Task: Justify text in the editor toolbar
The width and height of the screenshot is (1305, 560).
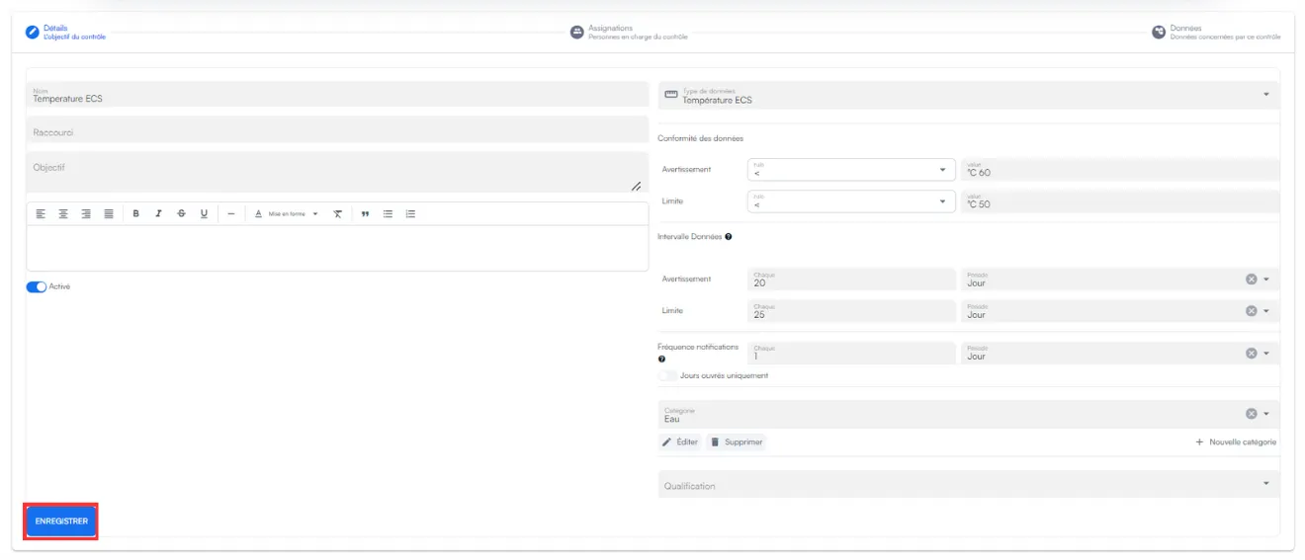Action: coord(109,213)
